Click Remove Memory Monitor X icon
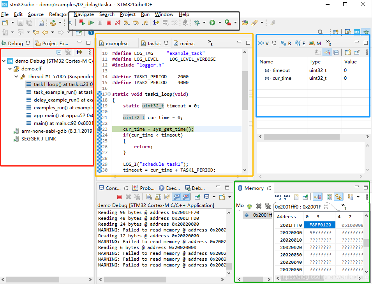Viewport: 372px width, 284px height. 259,206
